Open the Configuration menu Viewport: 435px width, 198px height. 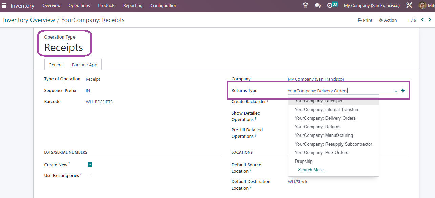pos(164,6)
